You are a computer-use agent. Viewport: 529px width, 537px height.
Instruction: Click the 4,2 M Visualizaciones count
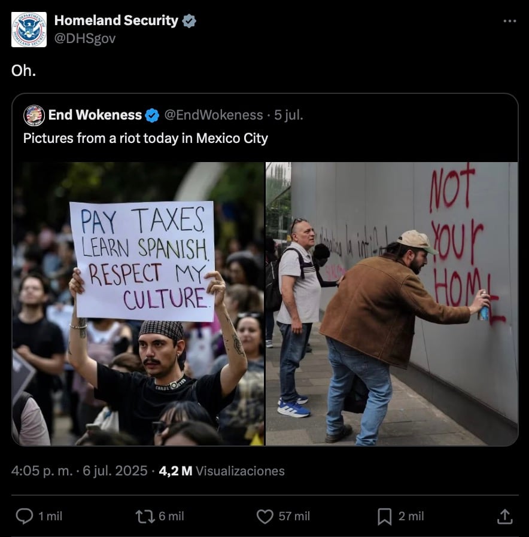point(221,471)
